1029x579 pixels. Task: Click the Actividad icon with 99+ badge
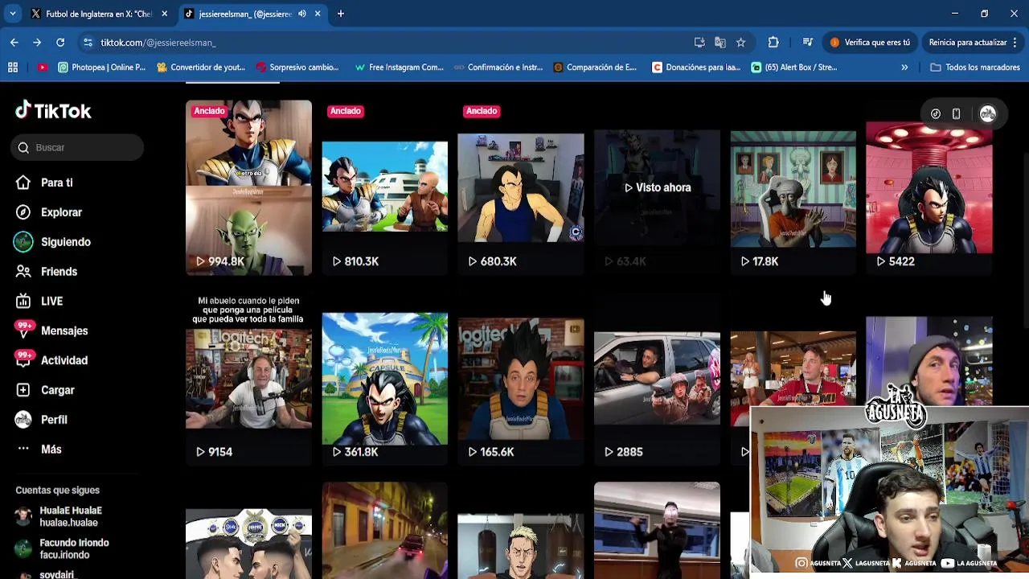click(x=23, y=360)
